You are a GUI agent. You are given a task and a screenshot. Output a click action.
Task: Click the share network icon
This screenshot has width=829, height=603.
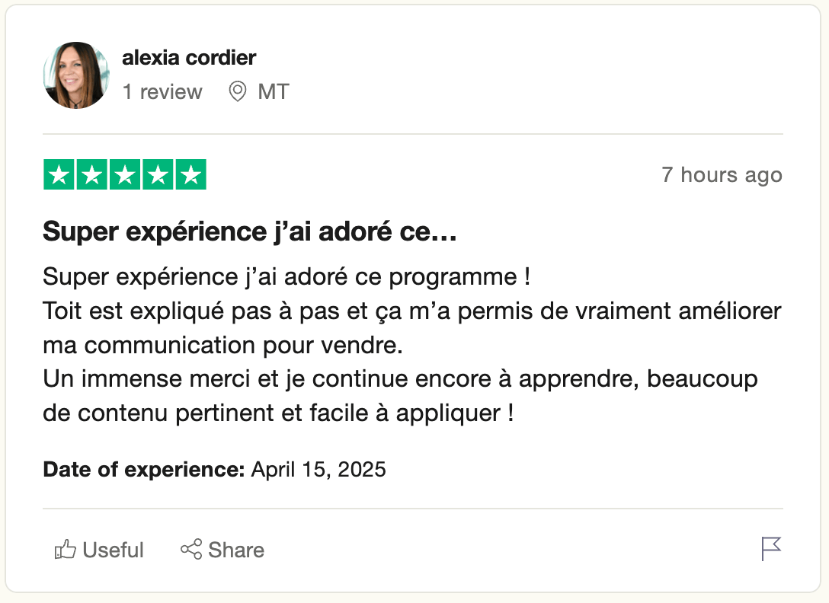(x=190, y=550)
